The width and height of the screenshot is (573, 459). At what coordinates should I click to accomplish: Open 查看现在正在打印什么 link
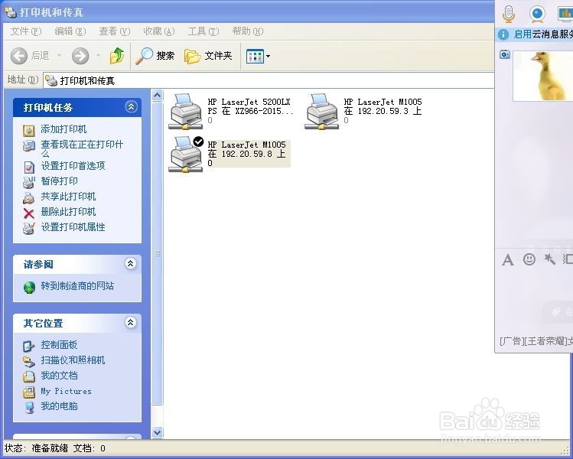tap(82, 148)
